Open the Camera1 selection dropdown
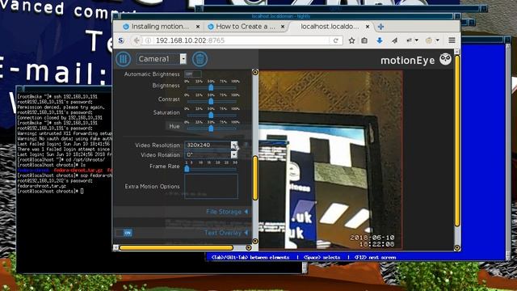The width and height of the screenshot is (517, 291). tap(162, 59)
